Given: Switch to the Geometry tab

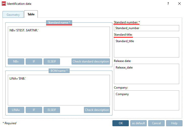Looking at the screenshot, I should coord(13,15).
